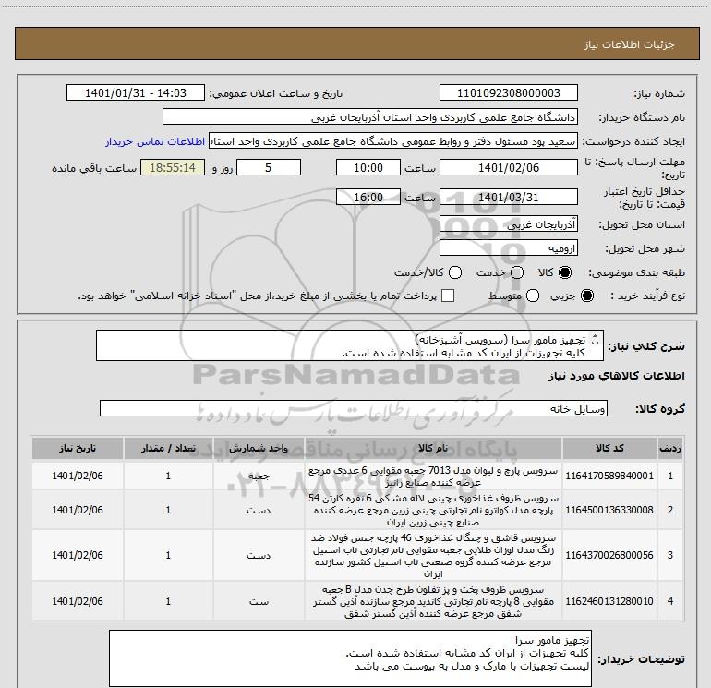Click the need date 1401/02/06 in row 3
The height and width of the screenshot is (688, 711).
pyautogui.click(x=78, y=556)
